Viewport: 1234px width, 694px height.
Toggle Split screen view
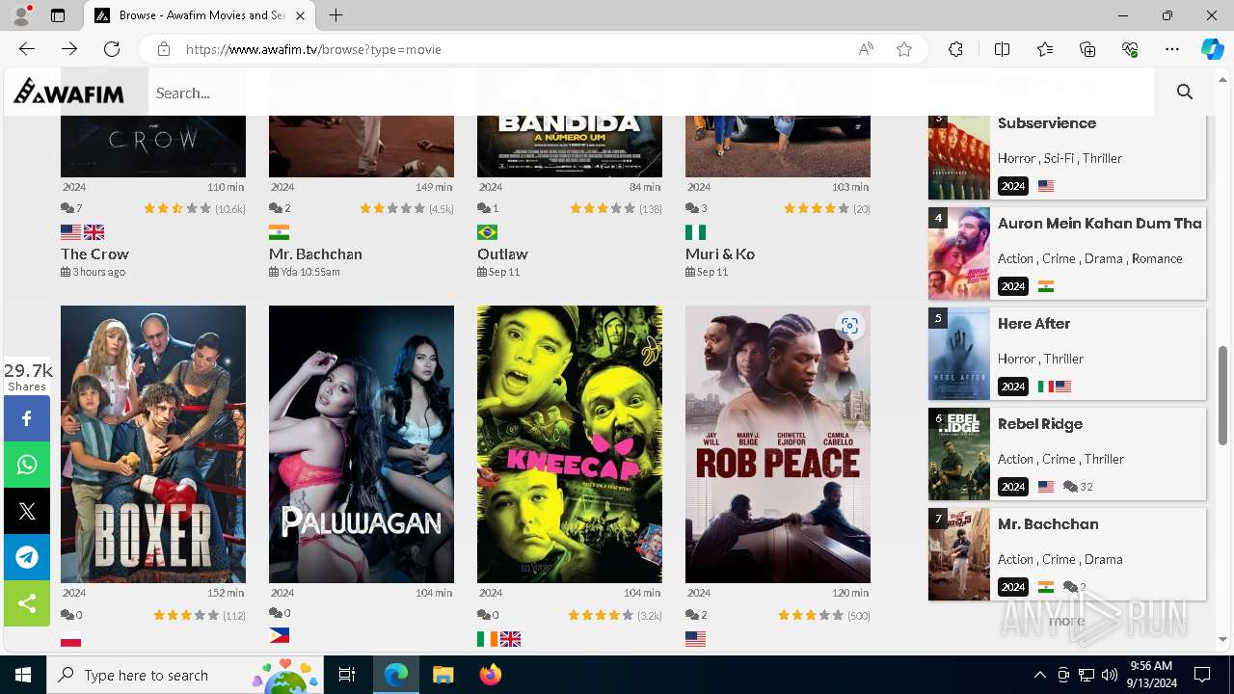(x=1002, y=49)
